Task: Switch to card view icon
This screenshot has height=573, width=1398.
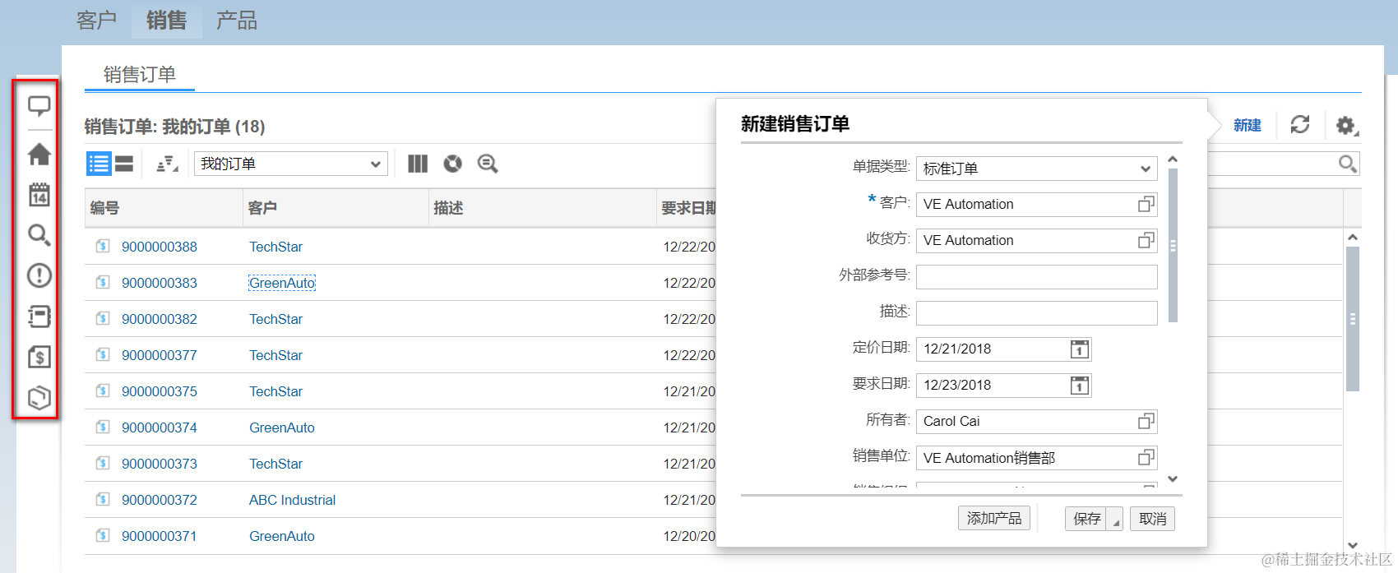Action: click(x=124, y=164)
